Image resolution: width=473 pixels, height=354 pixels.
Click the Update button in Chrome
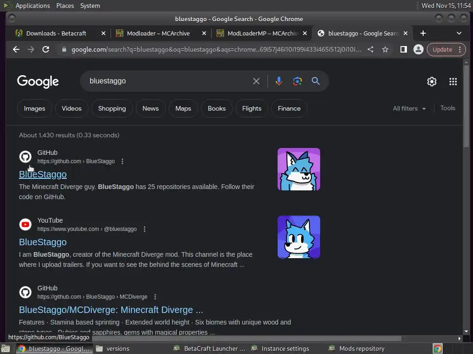[x=442, y=49]
